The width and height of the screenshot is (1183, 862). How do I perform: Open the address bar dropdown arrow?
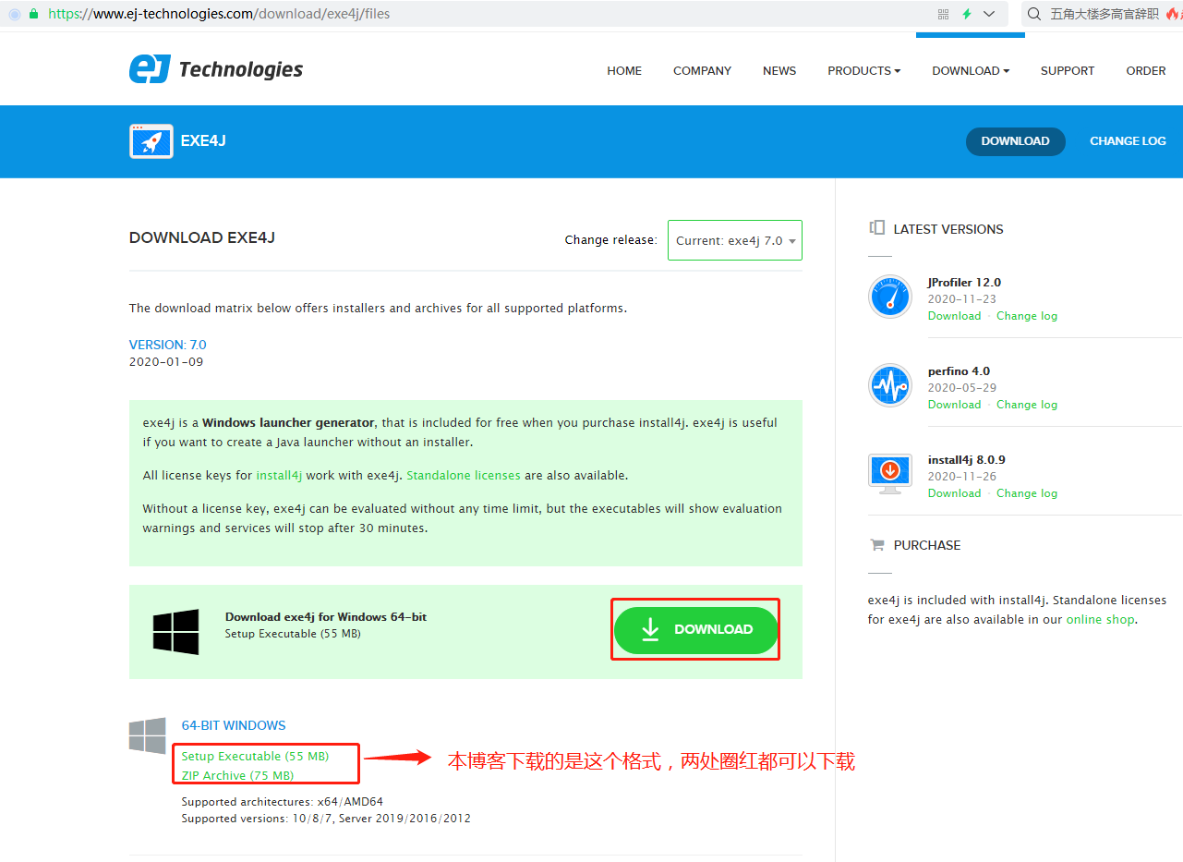coord(989,14)
